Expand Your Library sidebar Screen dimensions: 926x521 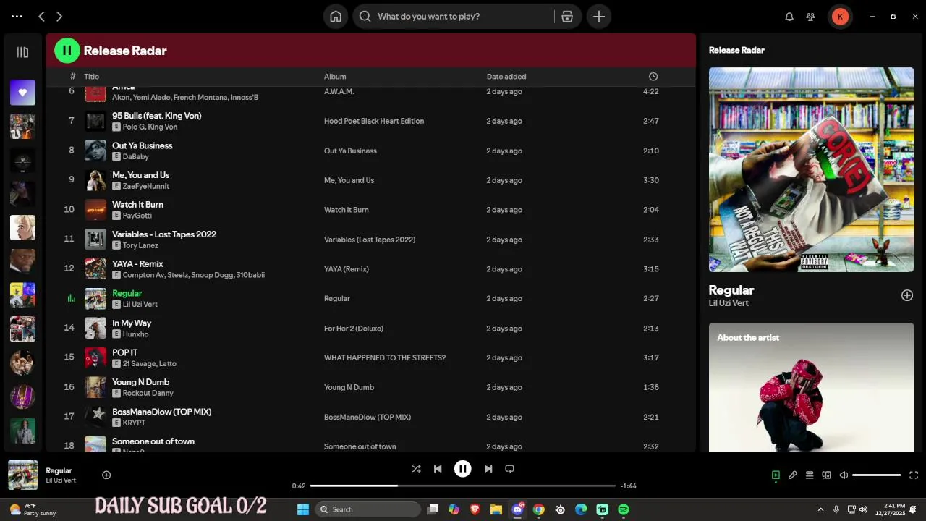pos(22,52)
